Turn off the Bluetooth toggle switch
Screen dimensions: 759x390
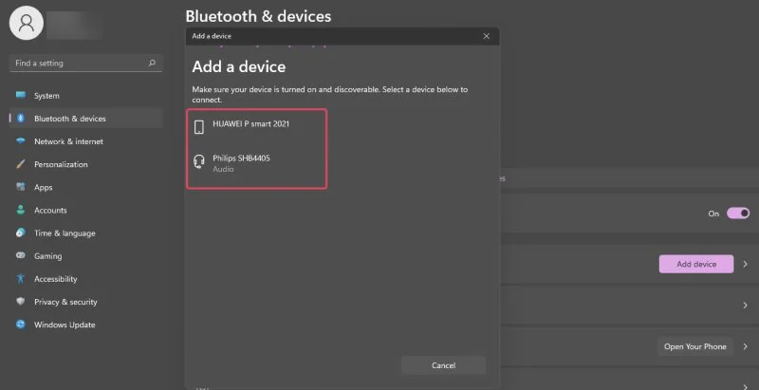coord(738,214)
